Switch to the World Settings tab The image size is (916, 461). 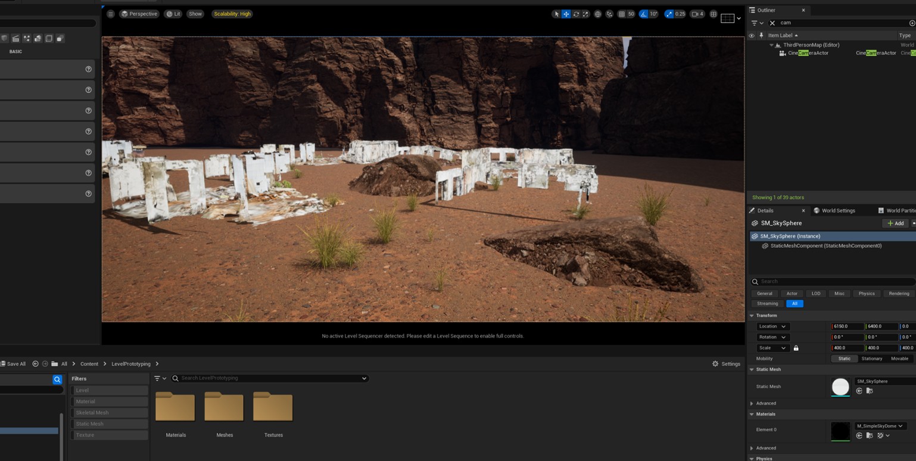click(838, 210)
